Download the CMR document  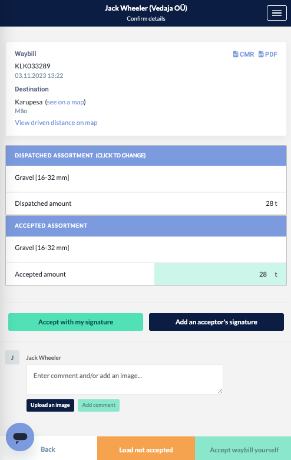coord(243,54)
